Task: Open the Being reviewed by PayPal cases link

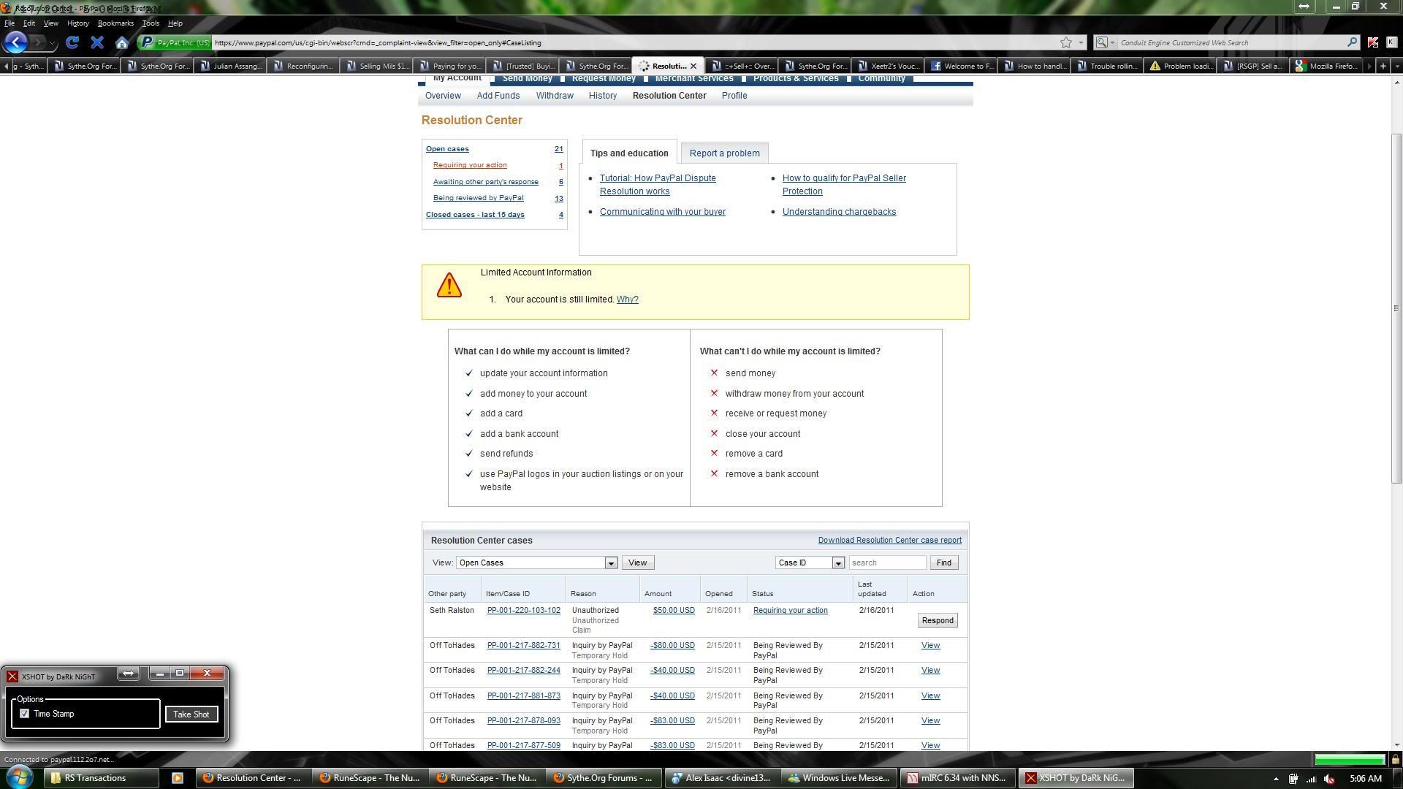Action: click(x=478, y=198)
